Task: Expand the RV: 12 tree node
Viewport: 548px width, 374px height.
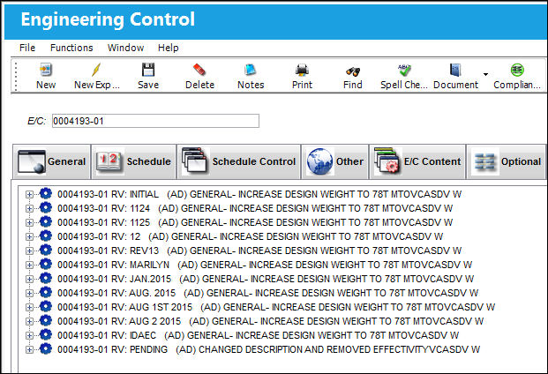Action: click(x=29, y=236)
